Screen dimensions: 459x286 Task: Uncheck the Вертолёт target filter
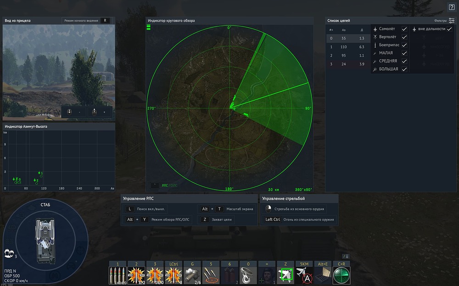404,37
